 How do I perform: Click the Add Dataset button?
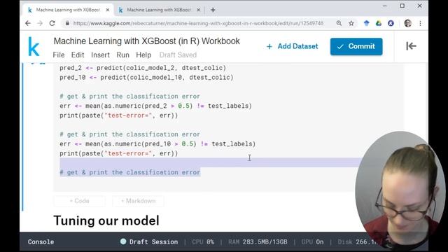click(292, 46)
